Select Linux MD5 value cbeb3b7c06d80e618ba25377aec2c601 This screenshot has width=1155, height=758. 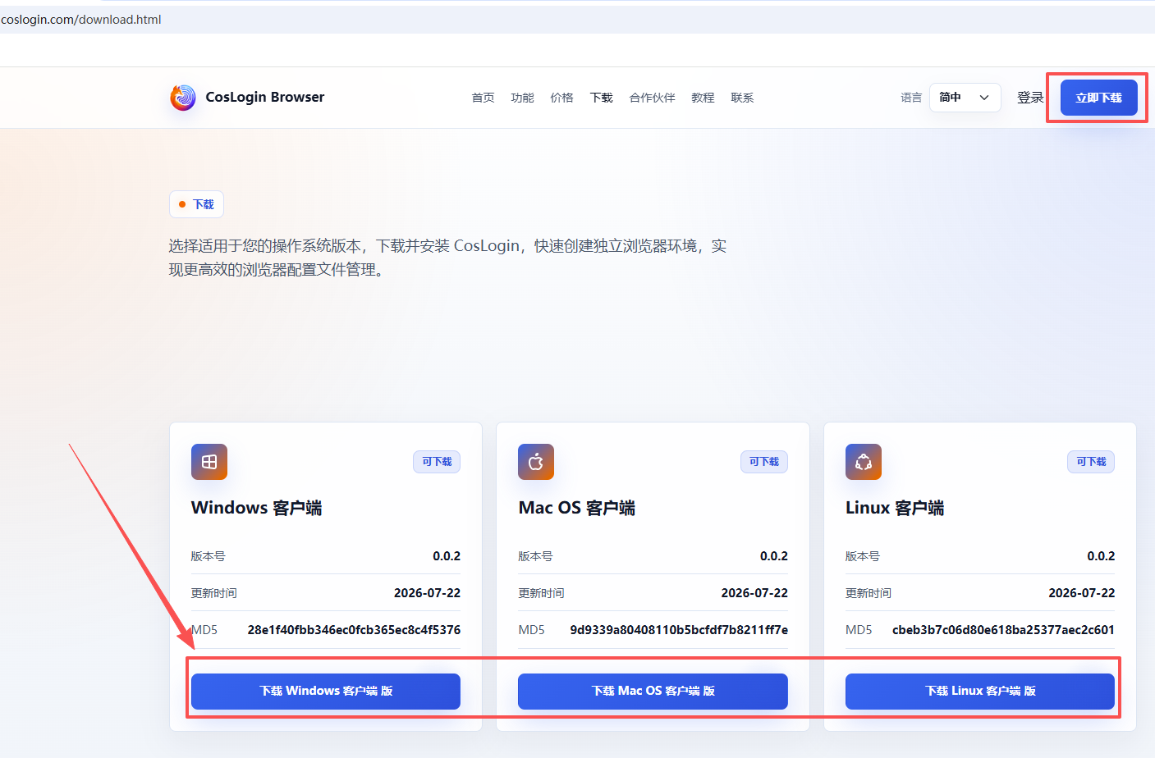tap(1003, 630)
